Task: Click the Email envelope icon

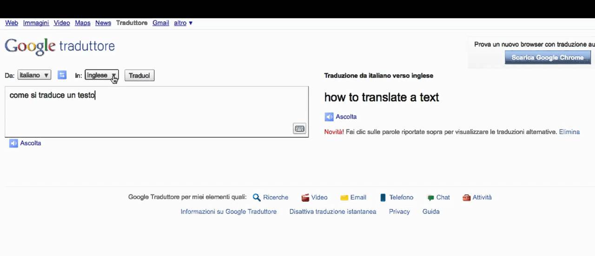Action: (x=344, y=198)
